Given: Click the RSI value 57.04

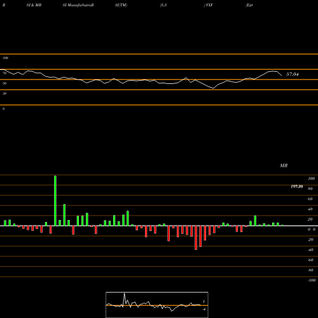Looking at the screenshot, I should point(293,74).
